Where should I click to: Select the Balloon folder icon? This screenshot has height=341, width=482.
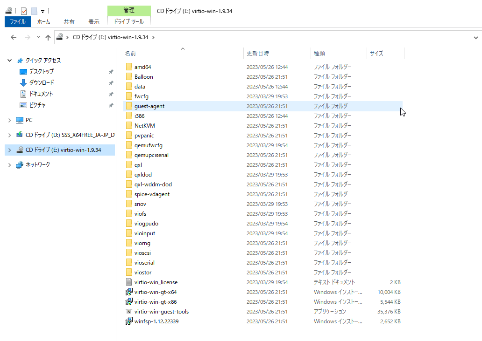(129, 77)
